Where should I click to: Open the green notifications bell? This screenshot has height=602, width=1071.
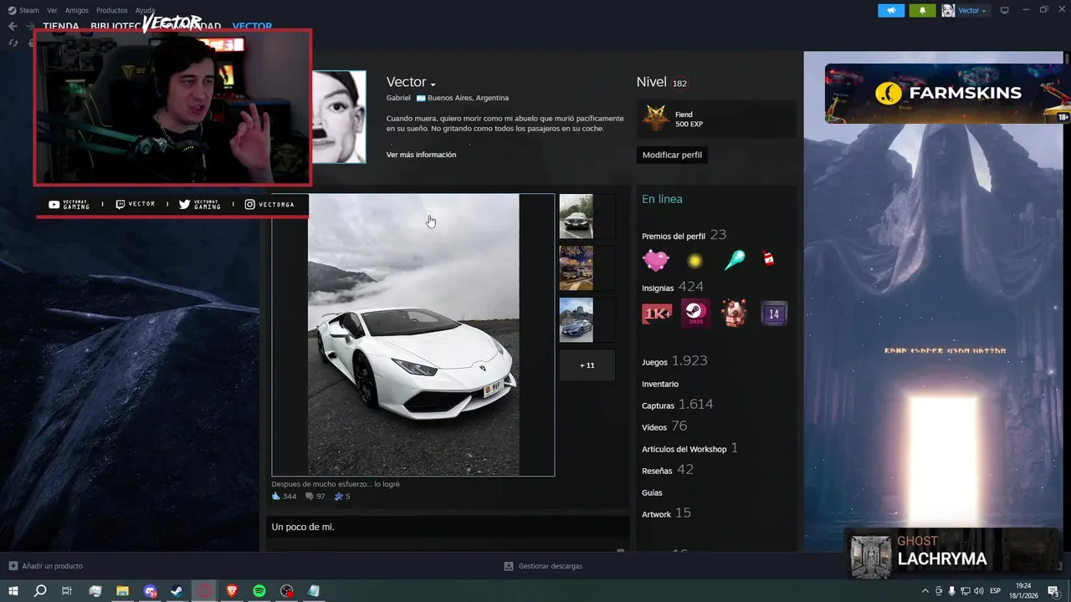pyautogui.click(x=922, y=10)
